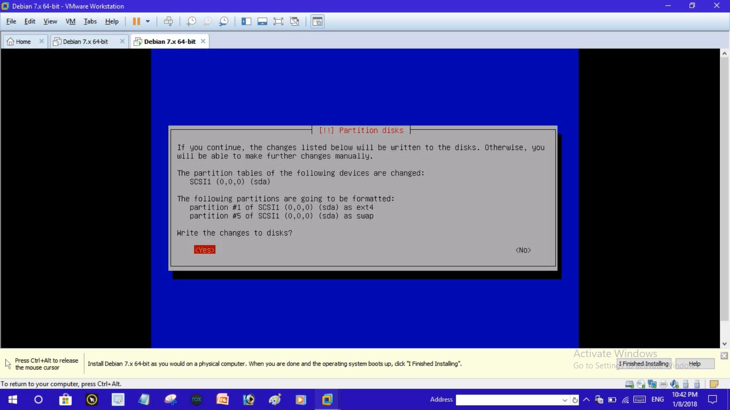The width and height of the screenshot is (730, 410).
Task: Open the Help menu
Action: (112, 21)
